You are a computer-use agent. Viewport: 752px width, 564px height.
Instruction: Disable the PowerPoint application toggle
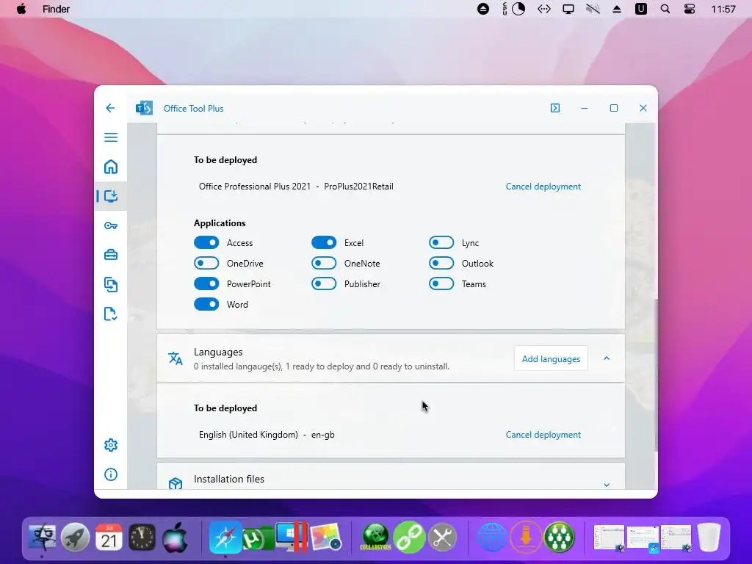pos(206,284)
